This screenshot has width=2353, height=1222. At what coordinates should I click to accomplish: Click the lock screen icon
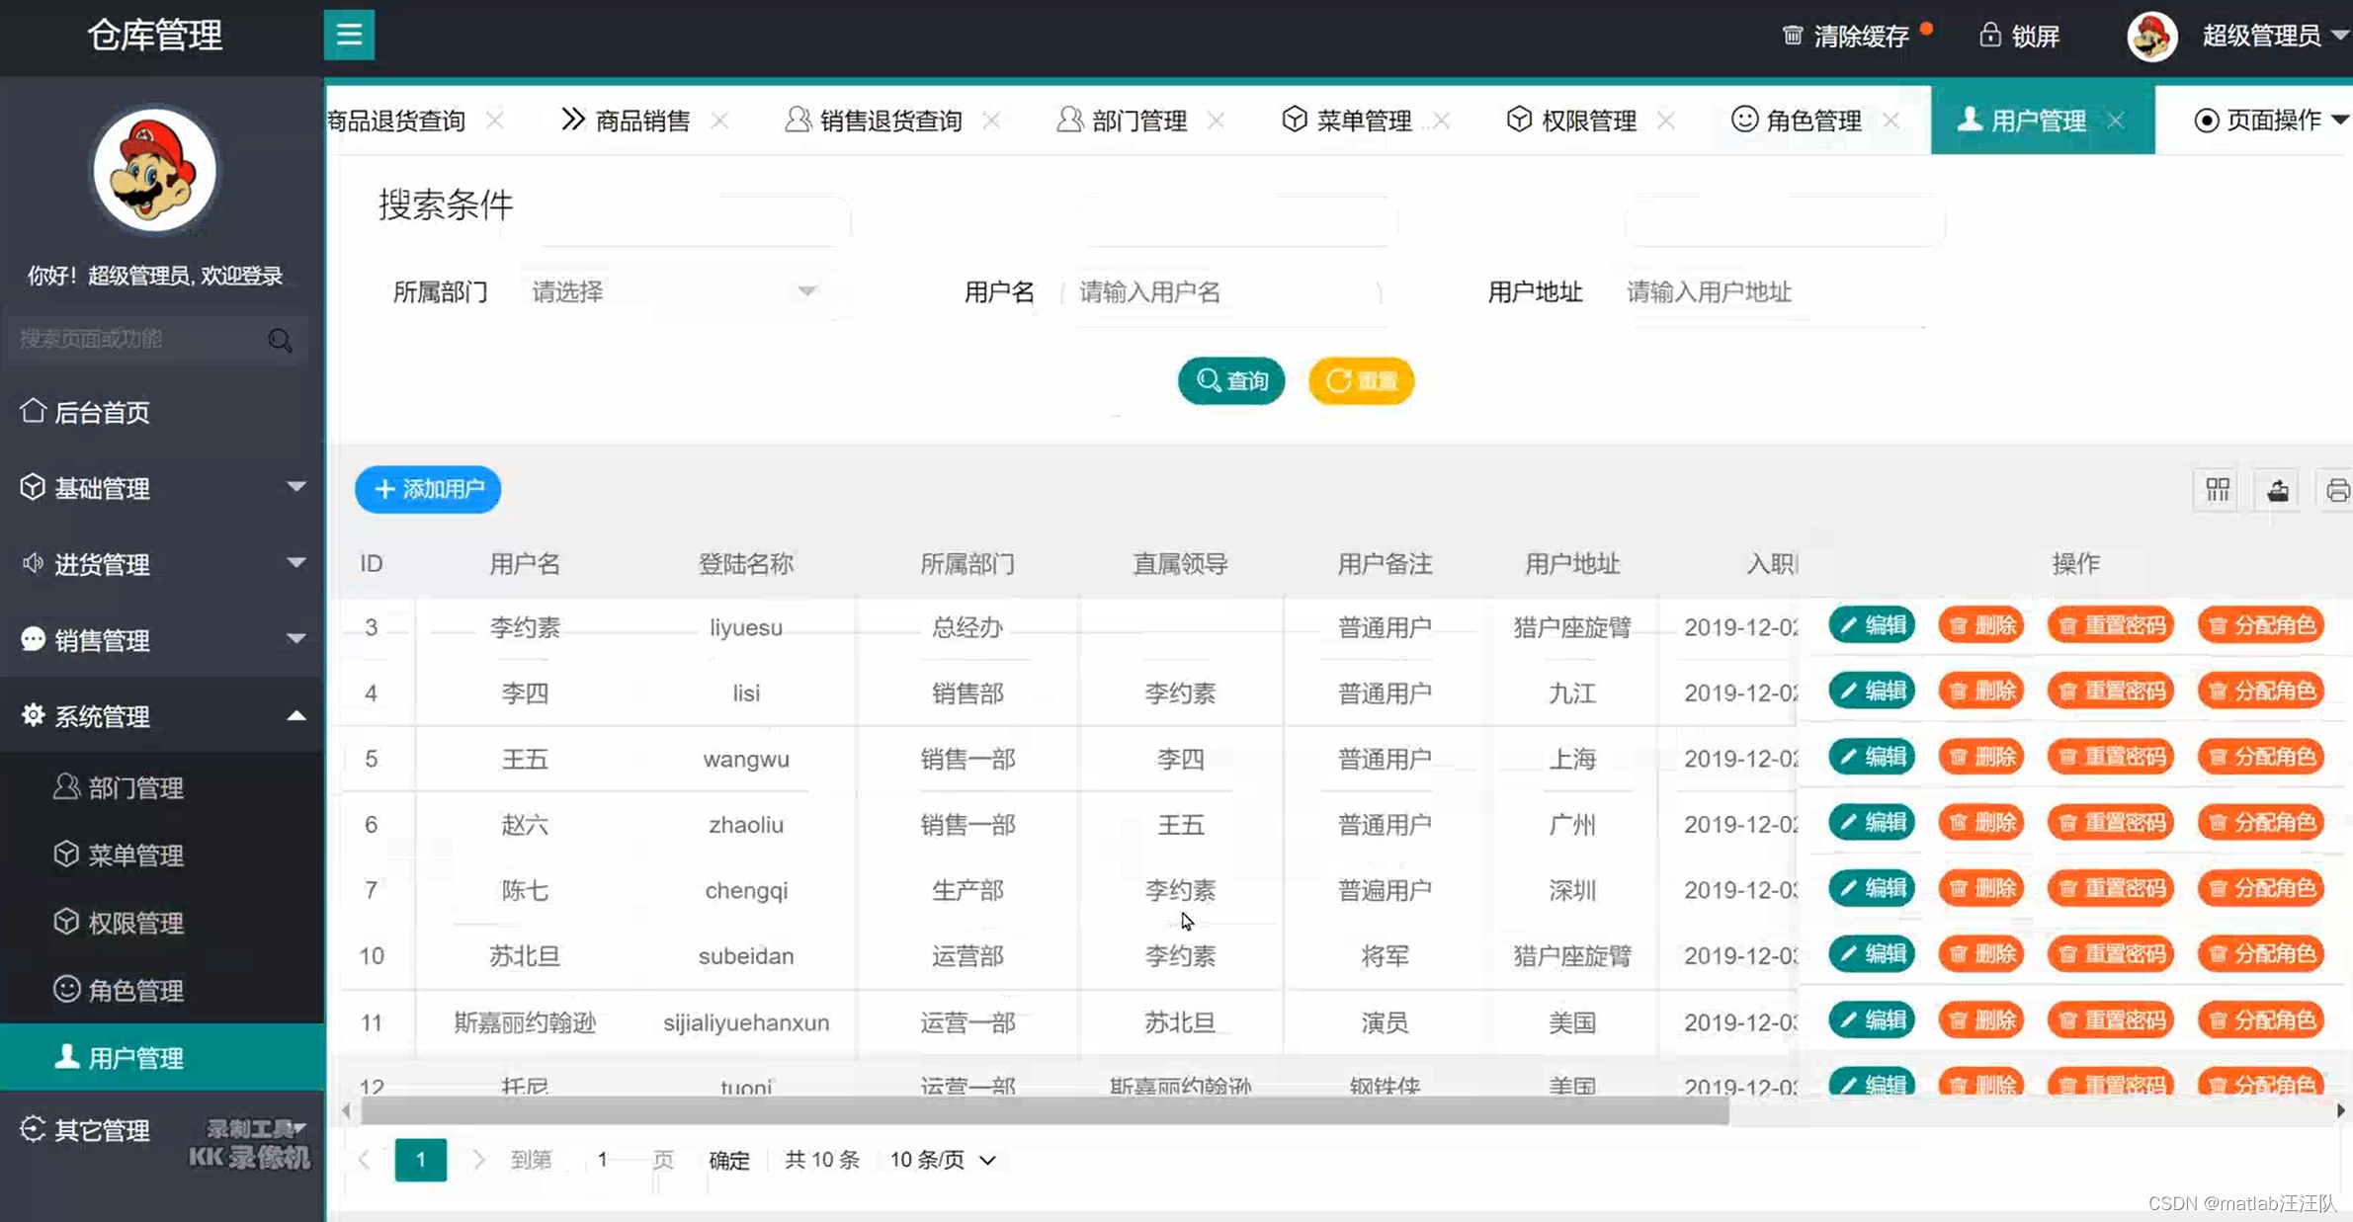pyautogui.click(x=1989, y=36)
